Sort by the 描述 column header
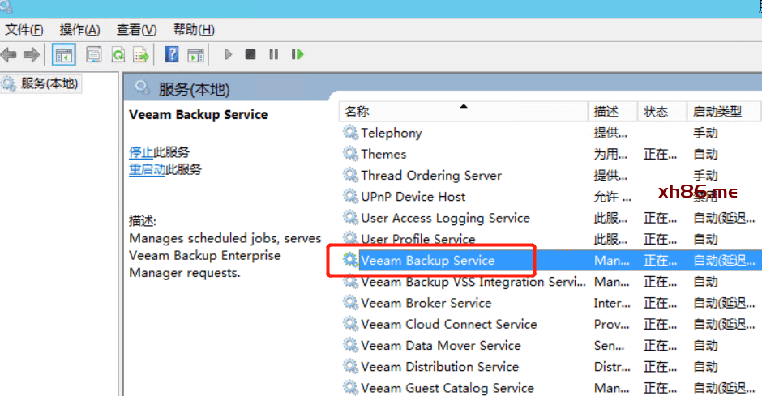 pos(612,112)
